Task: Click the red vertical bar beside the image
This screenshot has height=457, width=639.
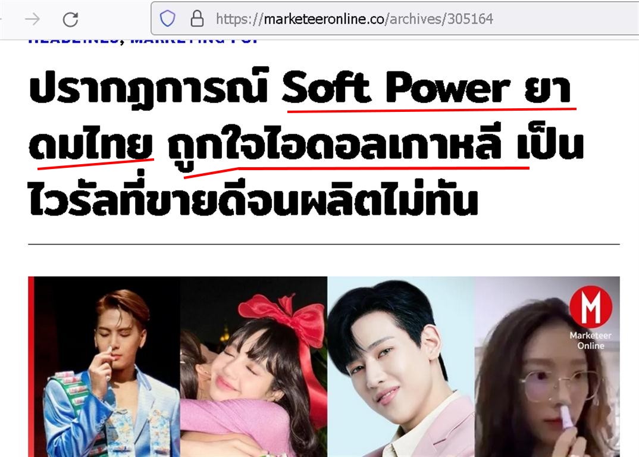Action: pyautogui.click(x=31, y=367)
